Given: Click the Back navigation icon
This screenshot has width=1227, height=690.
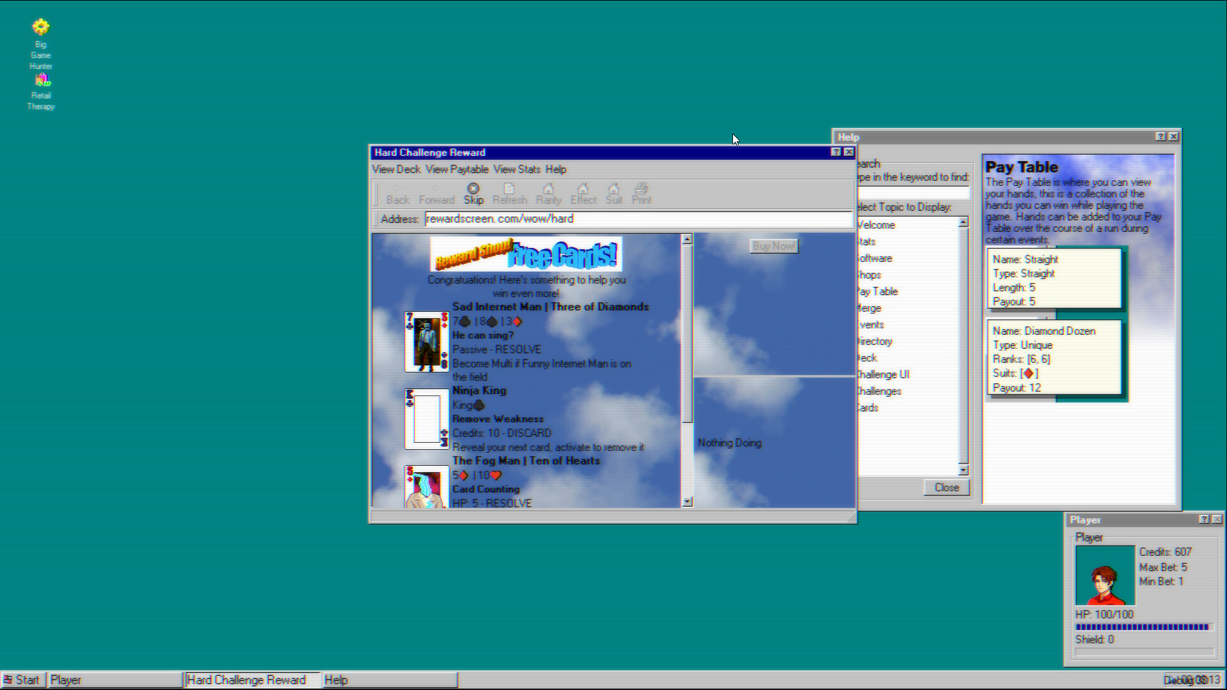Looking at the screenshot, I should point(397,194).
